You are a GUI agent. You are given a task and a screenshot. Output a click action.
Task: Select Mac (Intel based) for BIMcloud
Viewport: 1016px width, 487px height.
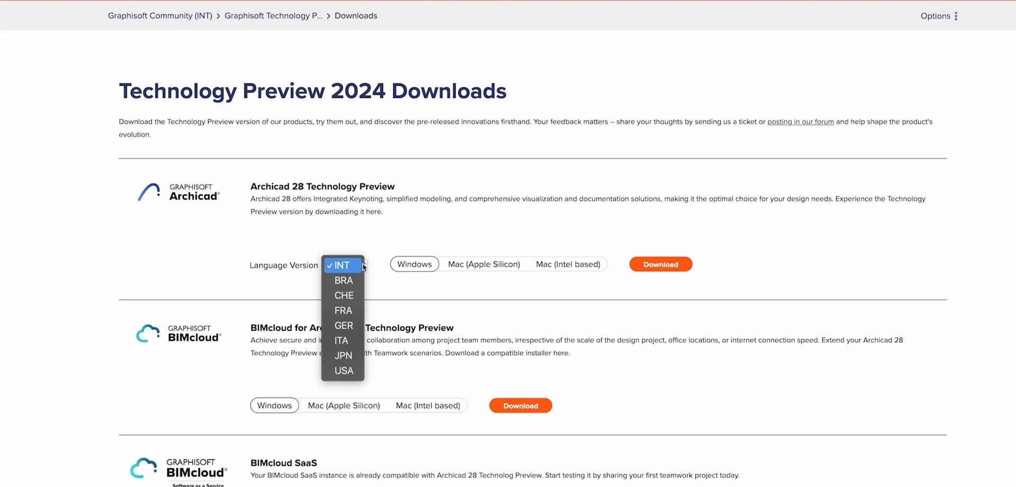coord(428,405)
